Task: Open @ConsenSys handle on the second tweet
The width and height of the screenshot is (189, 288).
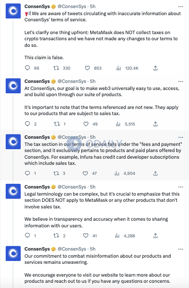Action: click(72, 81)
